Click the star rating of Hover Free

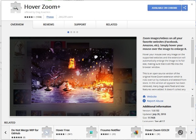61,134
